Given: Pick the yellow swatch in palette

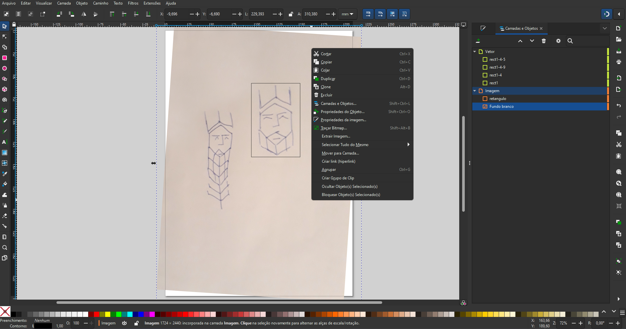Looking at the screenshot, I should [x=108, y=314].
